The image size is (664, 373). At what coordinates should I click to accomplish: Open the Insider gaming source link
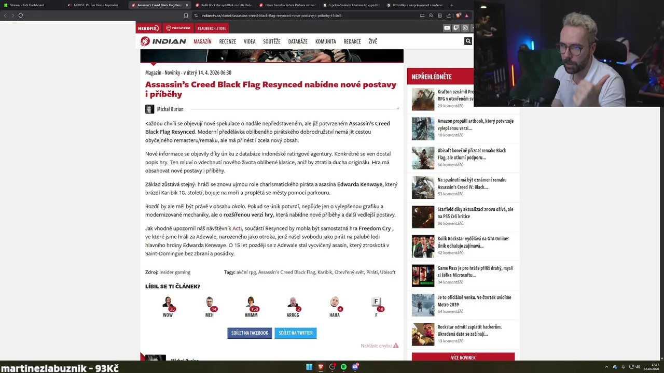tap(175, 272)
